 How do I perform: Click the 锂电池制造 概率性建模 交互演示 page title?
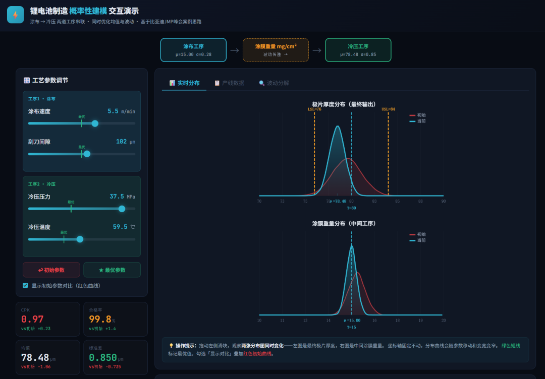tap(84, 11)
